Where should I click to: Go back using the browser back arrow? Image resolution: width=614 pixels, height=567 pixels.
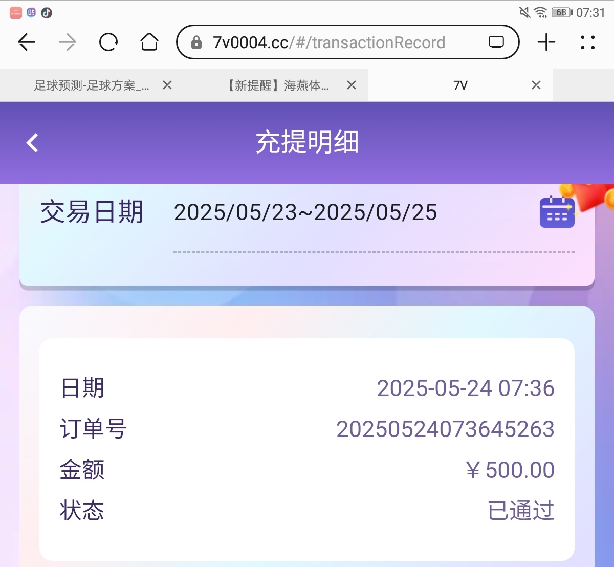click(x=27, y=42)
